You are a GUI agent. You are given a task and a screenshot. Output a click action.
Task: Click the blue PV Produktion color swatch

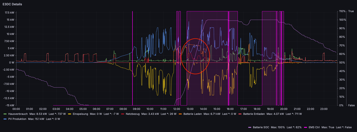click(4, 119)
